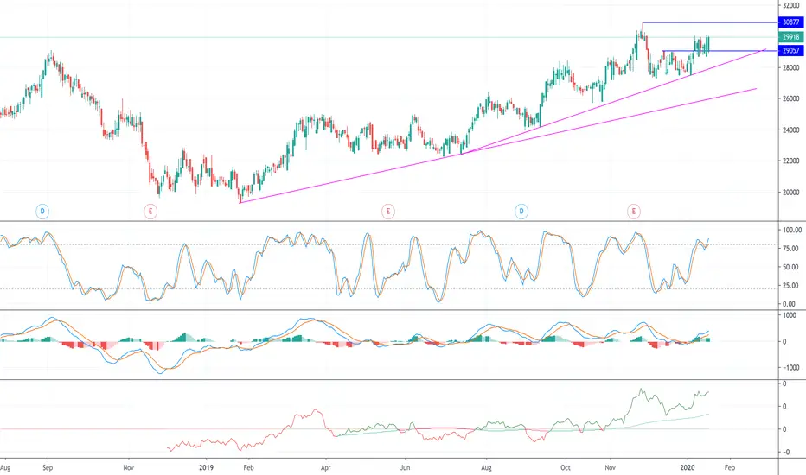This screenshot has height=475, width=806.
Task: Click the earnings marker near Nov 2018
Action: (150, 211)
